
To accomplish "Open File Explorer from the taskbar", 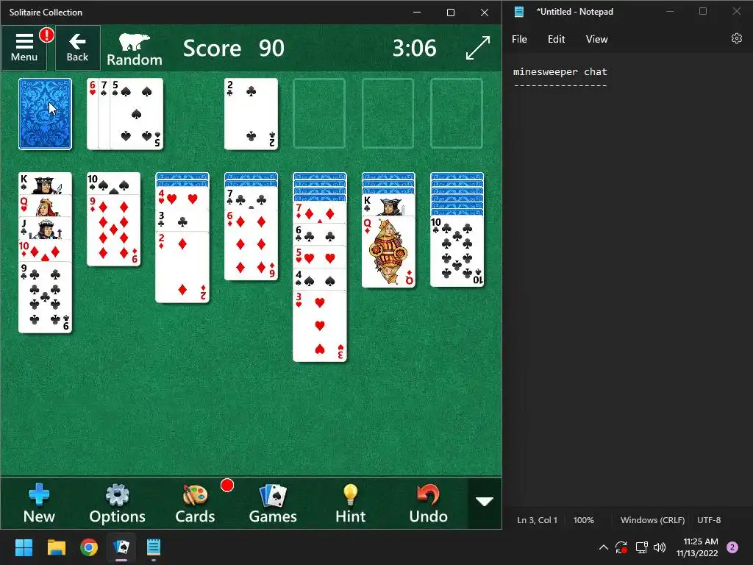I will tap(57, 547).
